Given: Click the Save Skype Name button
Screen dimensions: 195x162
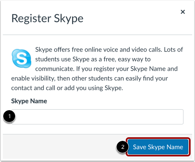Looking at the screenshot, I should [x=158, y=147].
